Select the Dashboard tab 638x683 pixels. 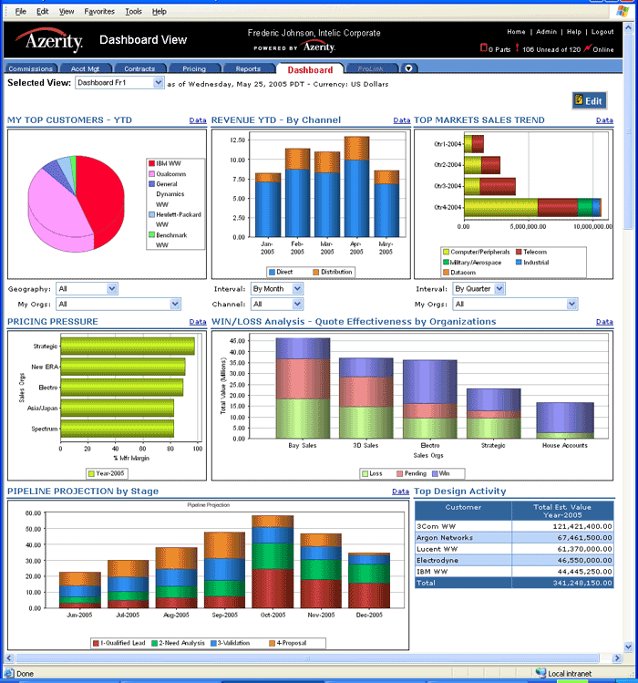click(x=310, y=69)
